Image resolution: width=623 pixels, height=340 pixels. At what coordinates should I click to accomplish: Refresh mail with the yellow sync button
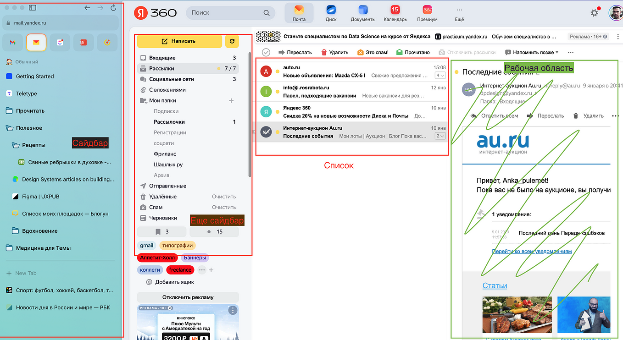coord(232,41)
